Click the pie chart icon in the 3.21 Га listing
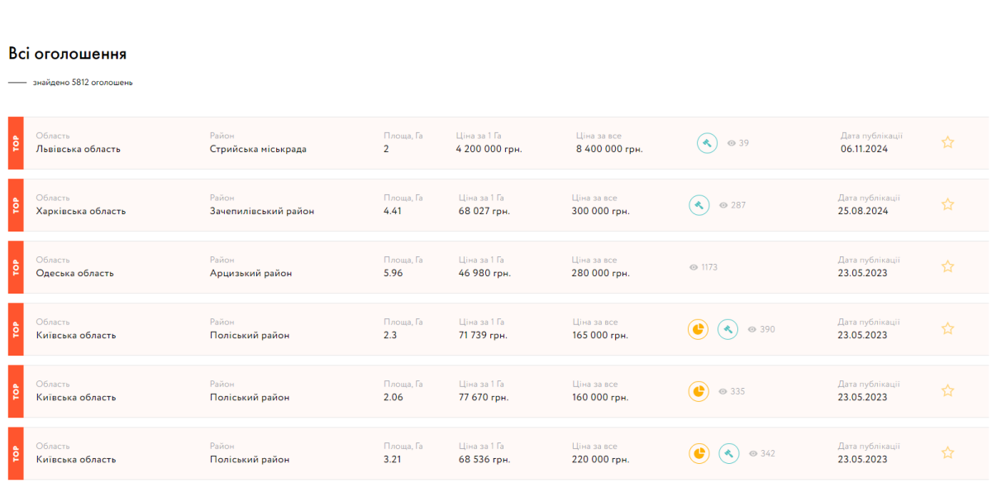The image size is (992, 483). [x=699, y=453]
